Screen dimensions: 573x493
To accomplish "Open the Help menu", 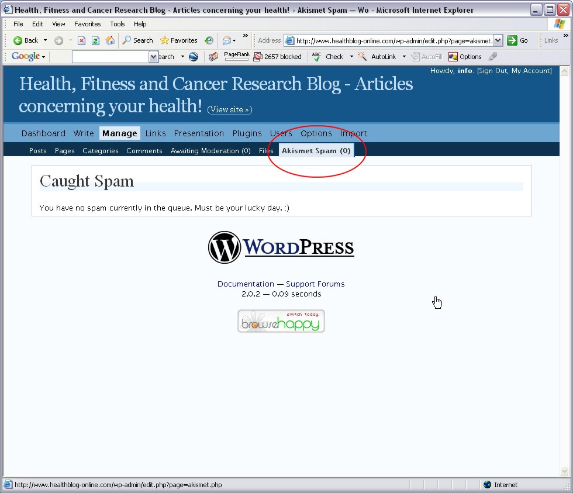I will click(140, 24).
